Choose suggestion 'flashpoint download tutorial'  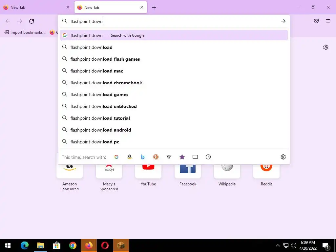(174, 118)
